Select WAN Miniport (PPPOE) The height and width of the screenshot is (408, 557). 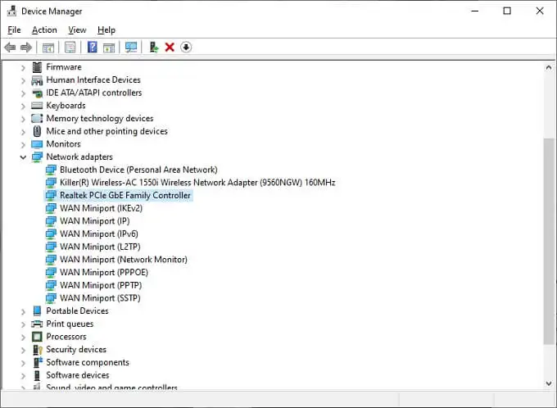click(x=104, y=272)
